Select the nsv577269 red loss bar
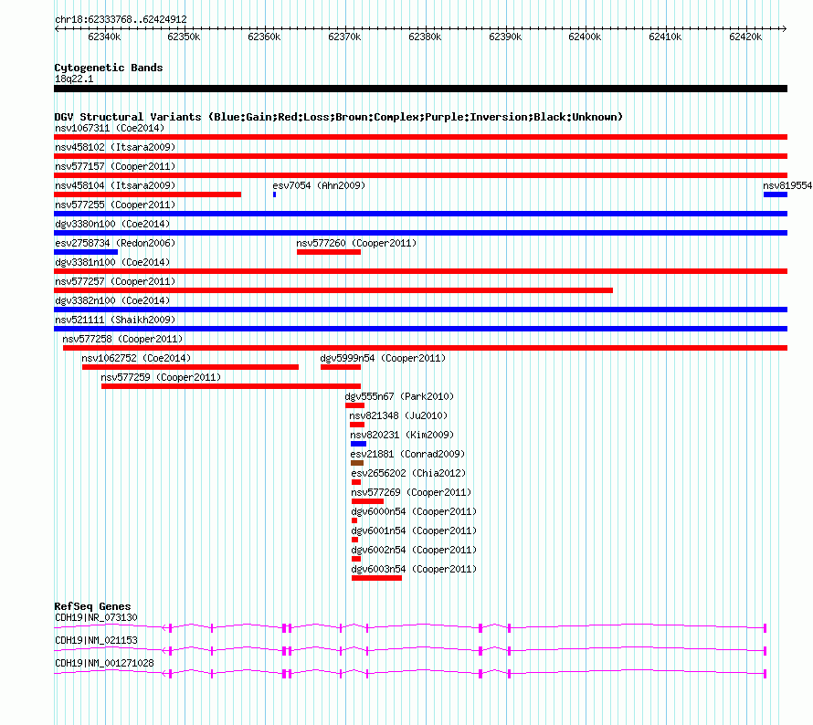 point(367,501)
